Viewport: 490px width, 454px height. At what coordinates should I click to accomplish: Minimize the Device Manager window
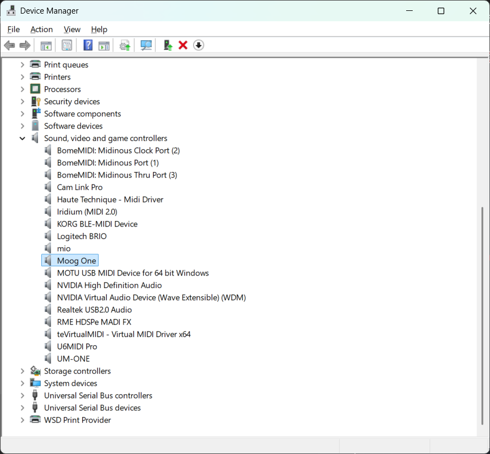tap(409, 11)
